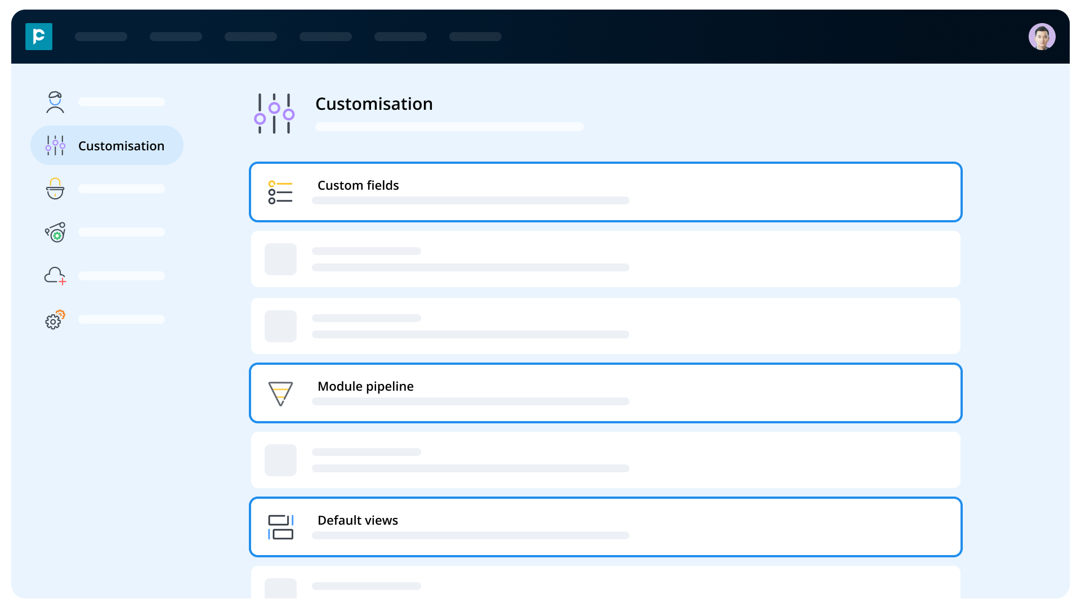Click the profile avatar top right
This screenshot has width=1081, height=608.
pos(1042,36)
